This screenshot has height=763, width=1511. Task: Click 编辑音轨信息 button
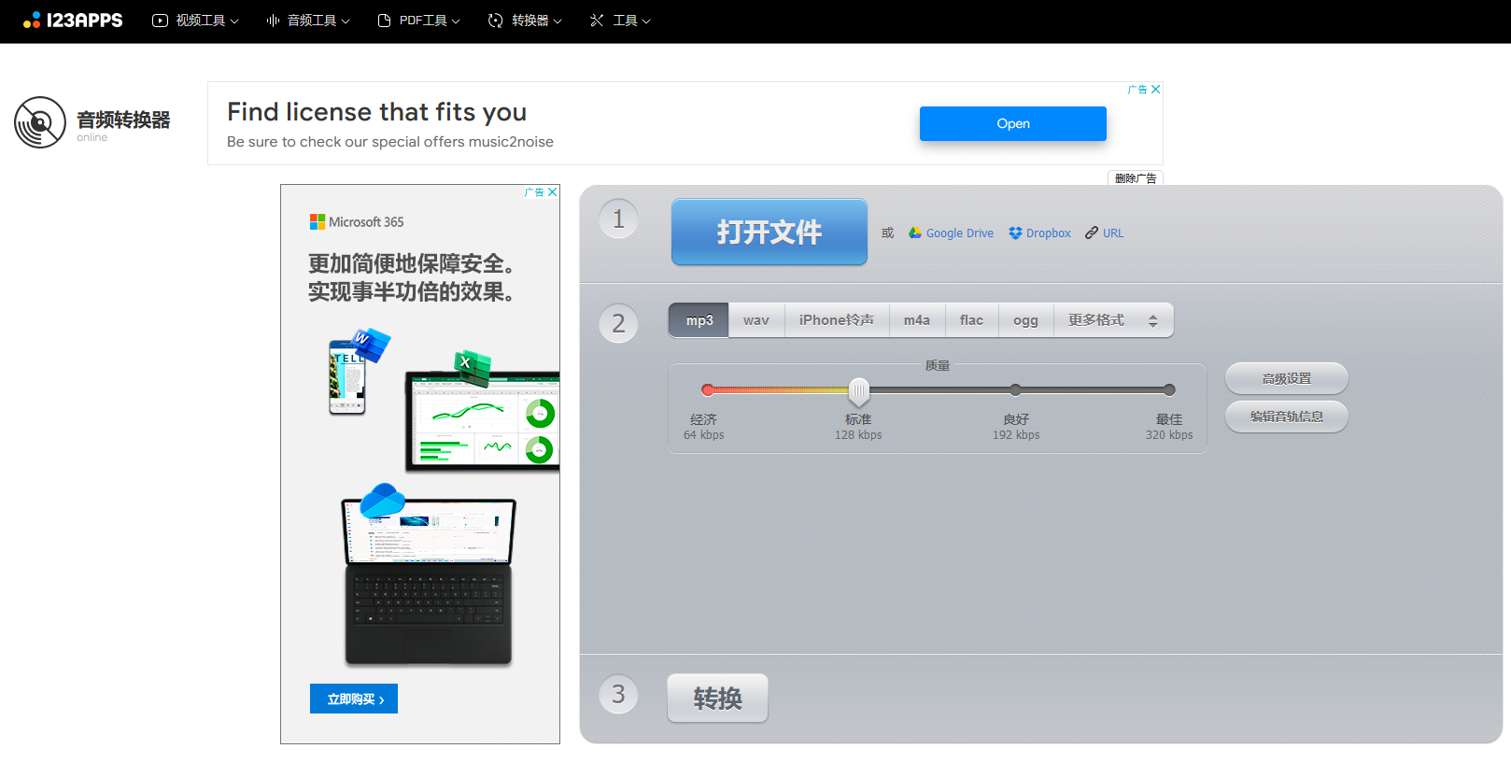(1287, 417)
